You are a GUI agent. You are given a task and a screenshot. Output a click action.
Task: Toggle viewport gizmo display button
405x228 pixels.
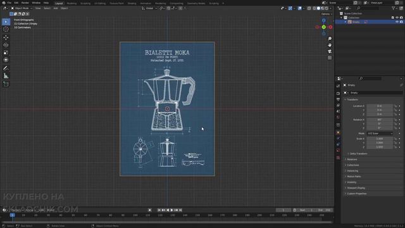290,8
